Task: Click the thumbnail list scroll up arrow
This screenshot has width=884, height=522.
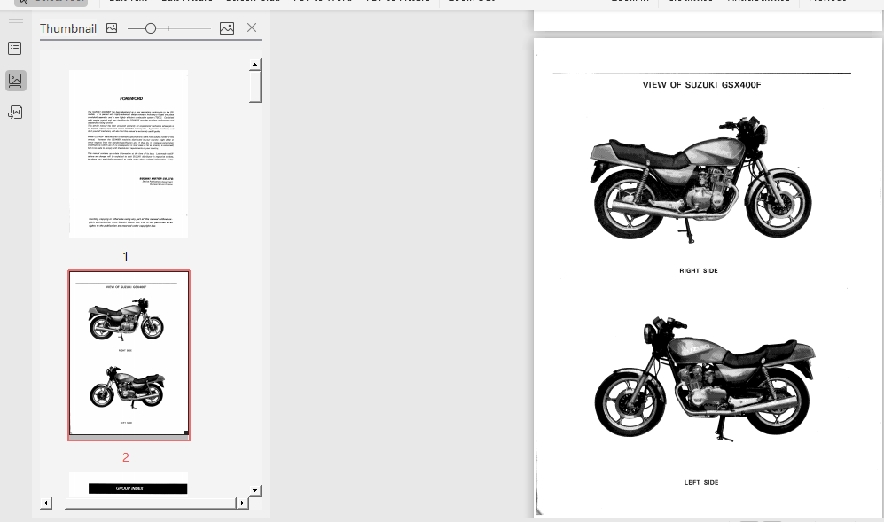Action: (254, 65)
